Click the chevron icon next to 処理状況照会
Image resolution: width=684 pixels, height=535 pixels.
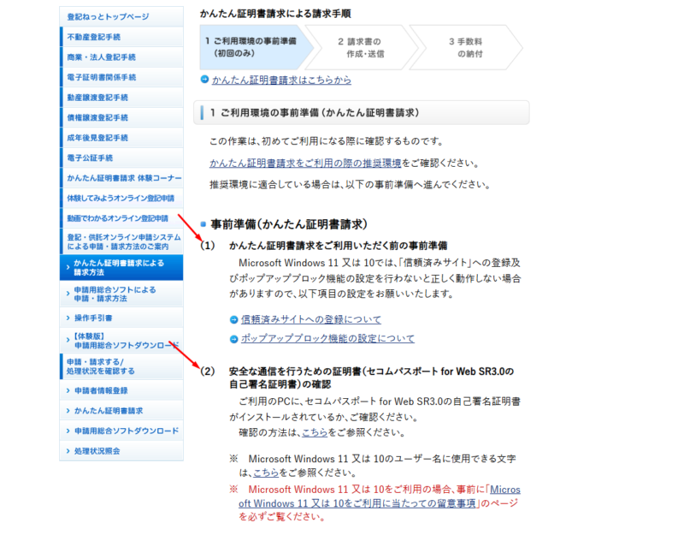point(68,450)
